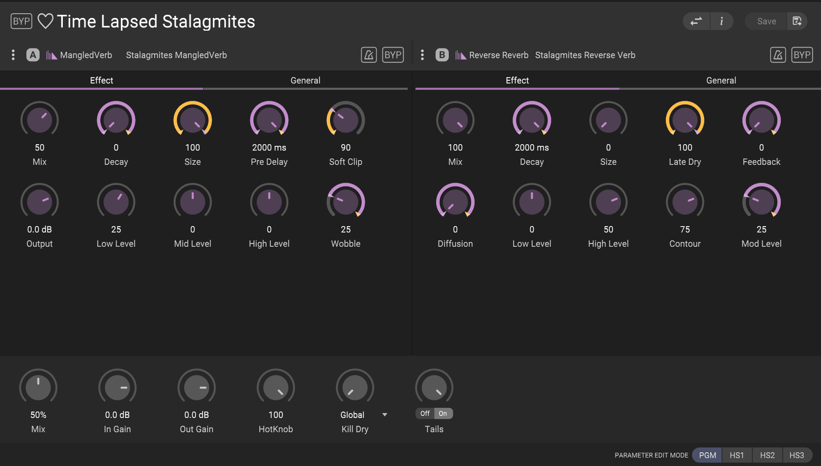Screen dimensions: 821x466
Task: Open the Stalagmites MangledVerb preset list
Action: coord(176,55)
